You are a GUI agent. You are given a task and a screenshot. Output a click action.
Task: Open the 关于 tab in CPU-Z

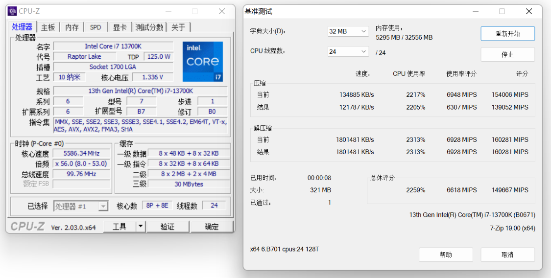178,27
